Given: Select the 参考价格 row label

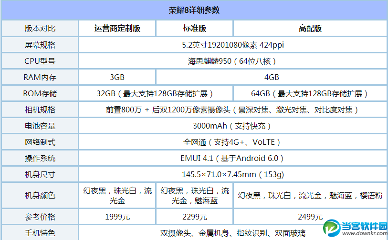Looking at the screenshot, I should 40,217.
